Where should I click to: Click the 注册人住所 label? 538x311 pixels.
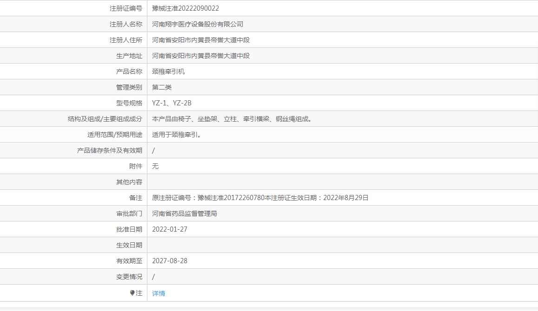(x=126, y=40)
